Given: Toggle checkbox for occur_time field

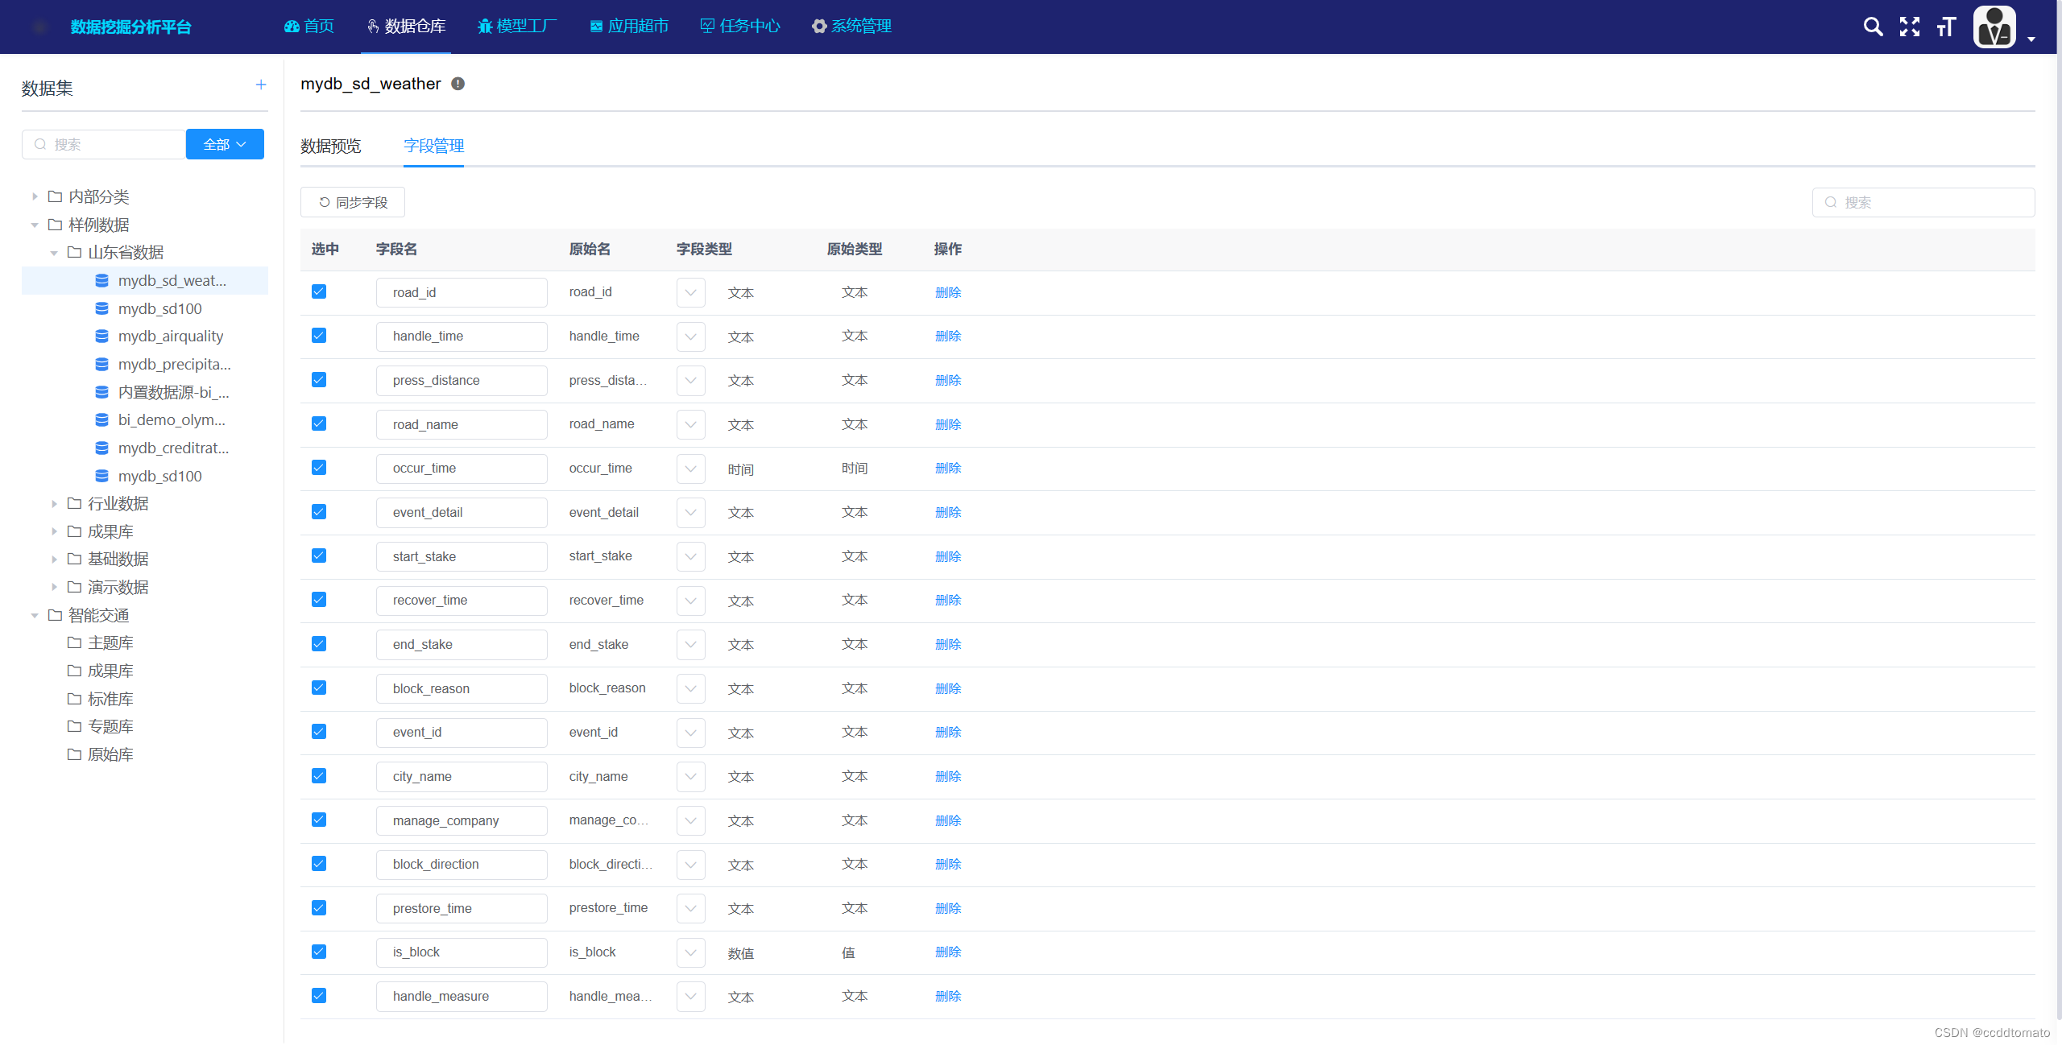Looking at the screenshot, I should [x=319, y=468].
